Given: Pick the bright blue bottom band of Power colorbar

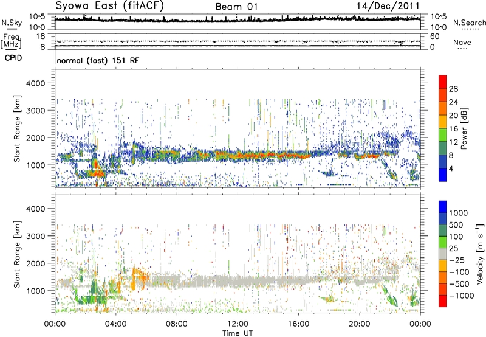Looking at the screenshot, I should click(443, 175).
